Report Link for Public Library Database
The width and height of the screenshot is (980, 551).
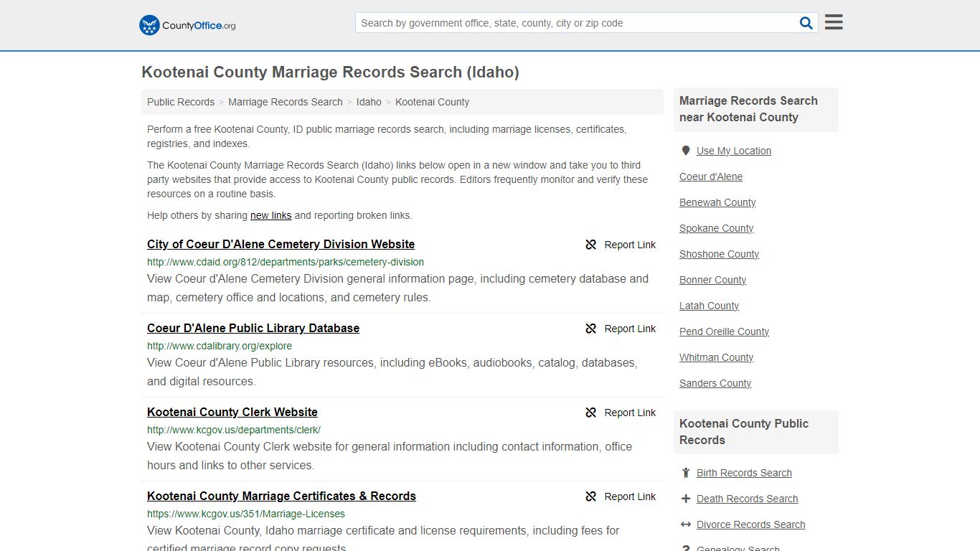coord(630,329)
